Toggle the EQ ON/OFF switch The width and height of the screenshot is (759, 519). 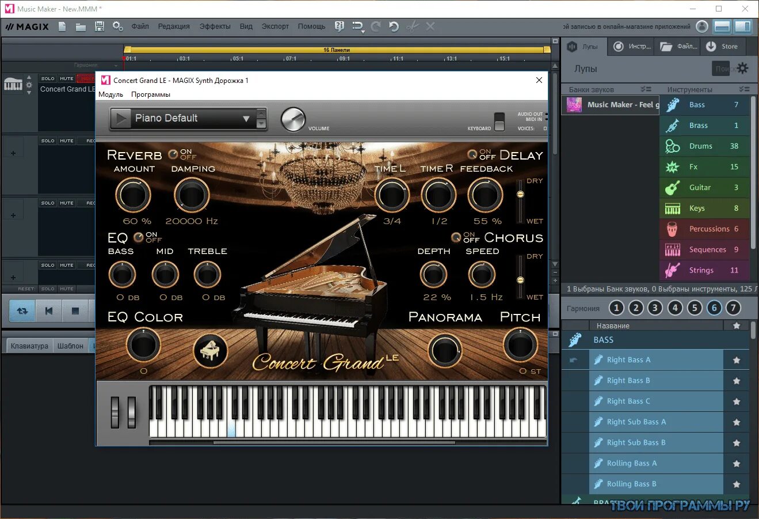coord(138,237)
